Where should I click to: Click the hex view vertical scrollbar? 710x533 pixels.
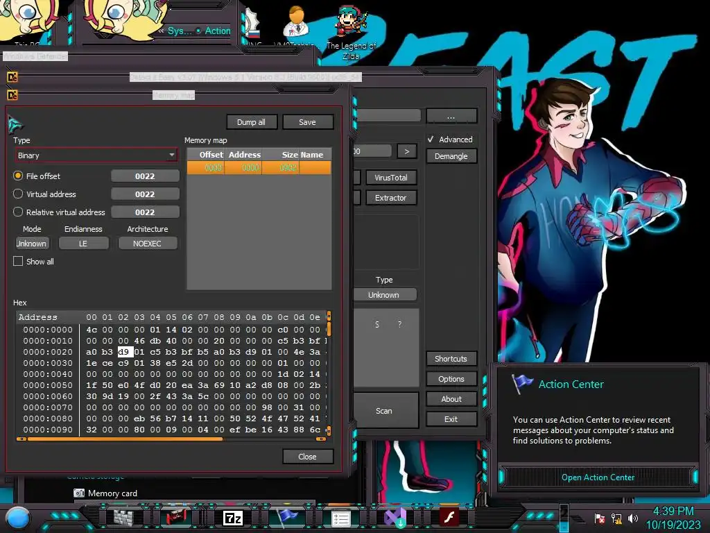coord(329,373)
